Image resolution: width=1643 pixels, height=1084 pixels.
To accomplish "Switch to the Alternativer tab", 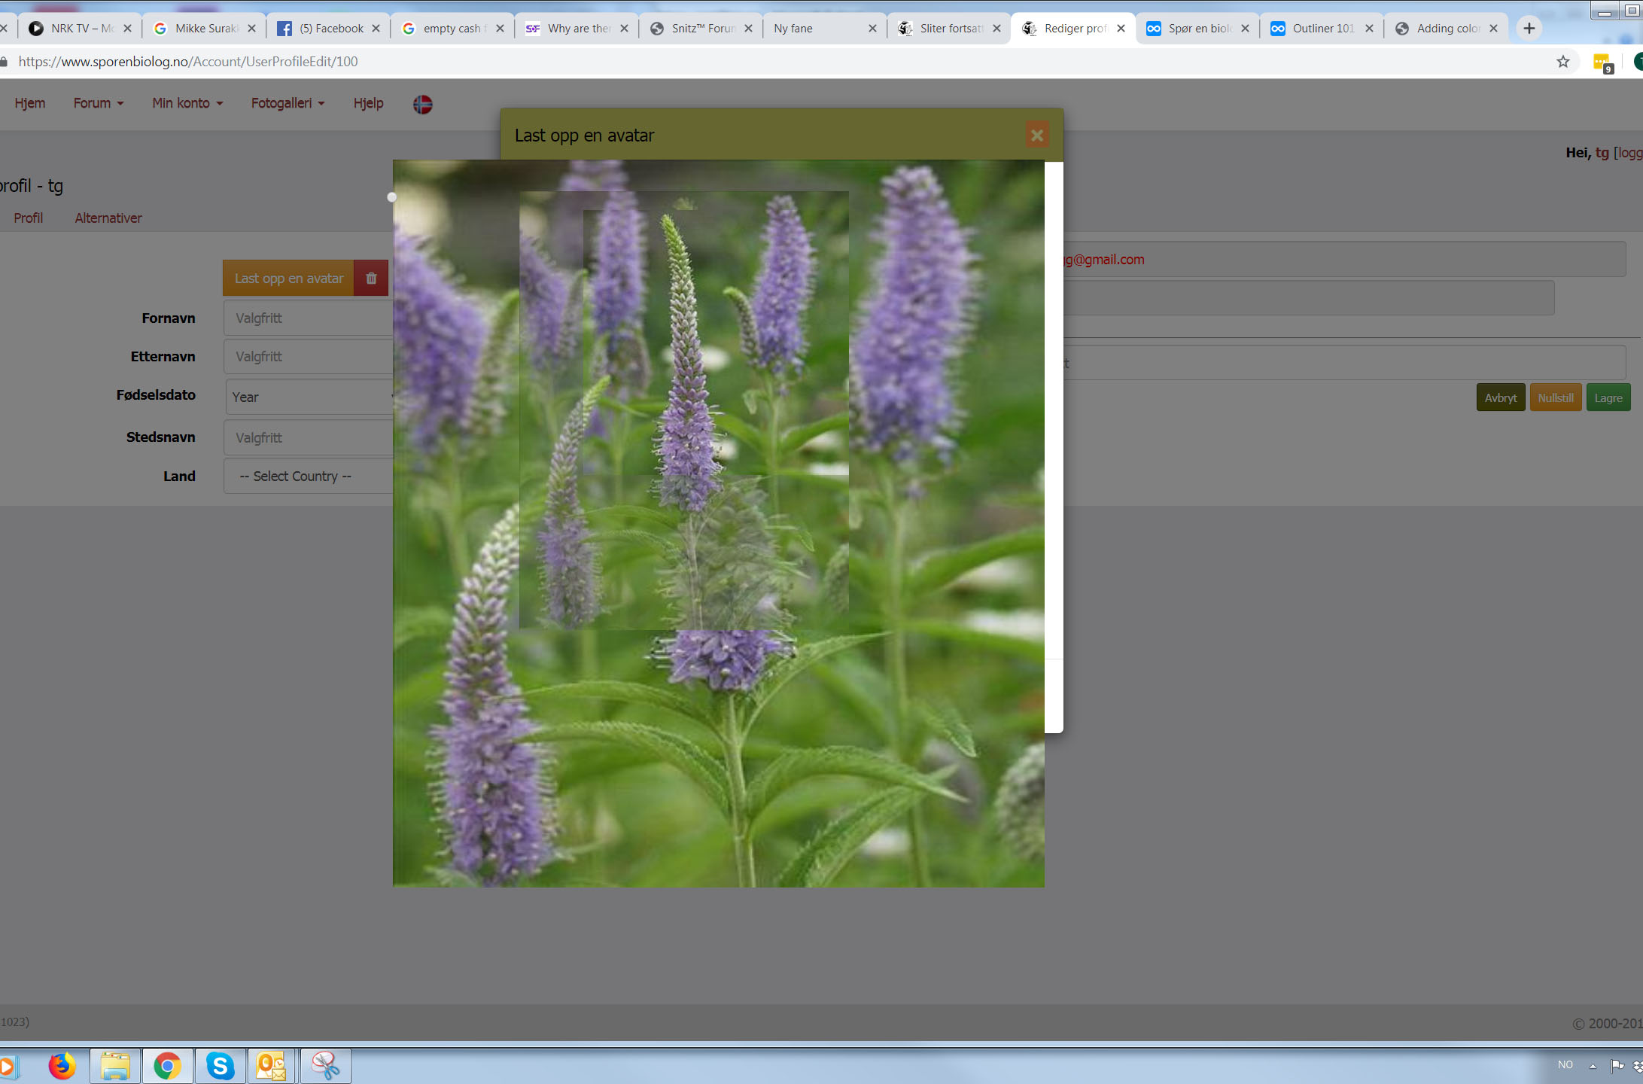I will [x=108, y=218].
